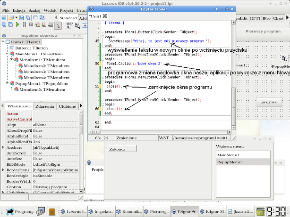Switch to Komunik... taskbar window
The image size is (290, 217).
coord(129,211)
